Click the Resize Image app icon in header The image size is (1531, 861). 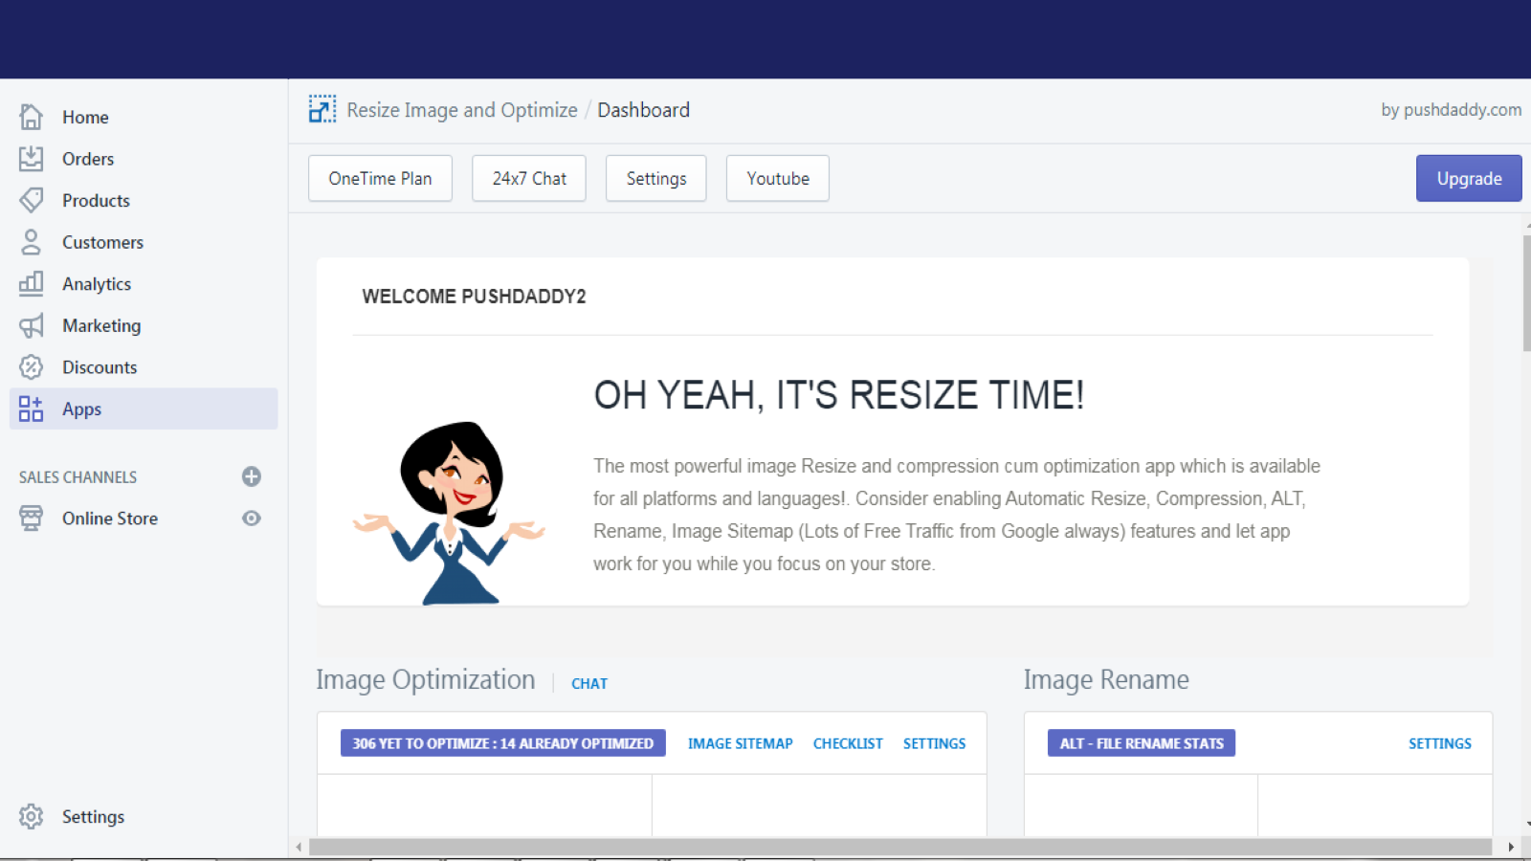tap(322, 109)
